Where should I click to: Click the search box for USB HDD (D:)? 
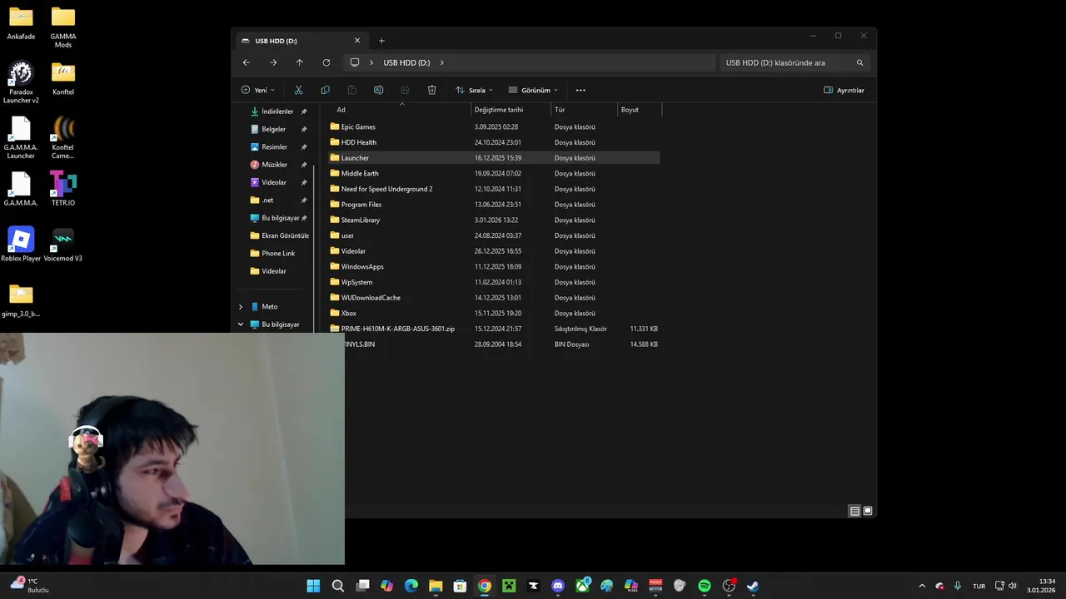click(794, 62)
